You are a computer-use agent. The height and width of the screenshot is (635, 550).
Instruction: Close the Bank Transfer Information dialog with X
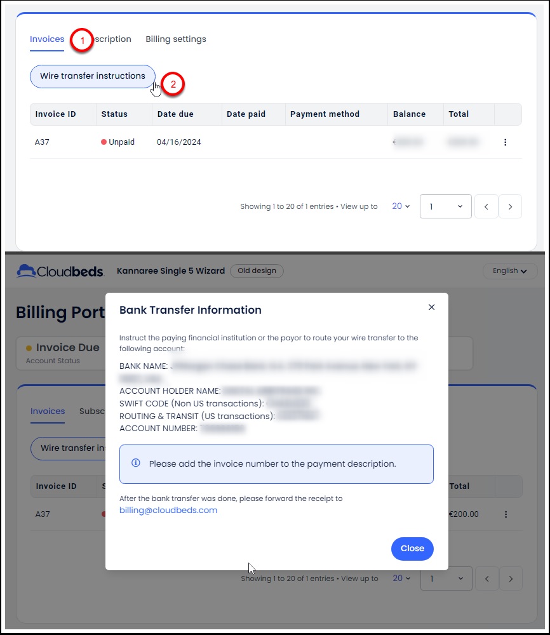point(431,307)
